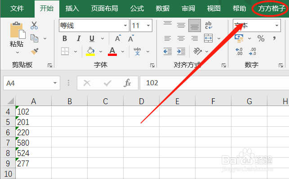Viewport: 289px width, 179px height.
Task: Click the wén phonetic guide icon
Action: 138,51
